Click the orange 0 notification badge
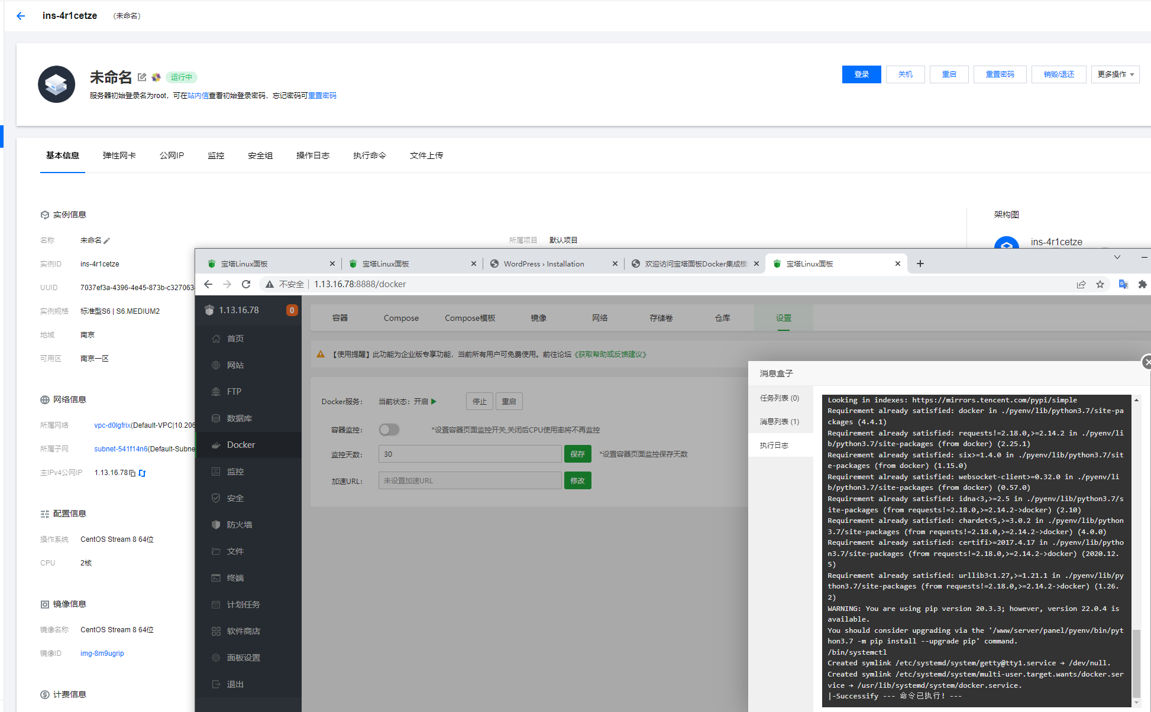The height and width of the screenshot is (712, 1151). coord(292,310)
